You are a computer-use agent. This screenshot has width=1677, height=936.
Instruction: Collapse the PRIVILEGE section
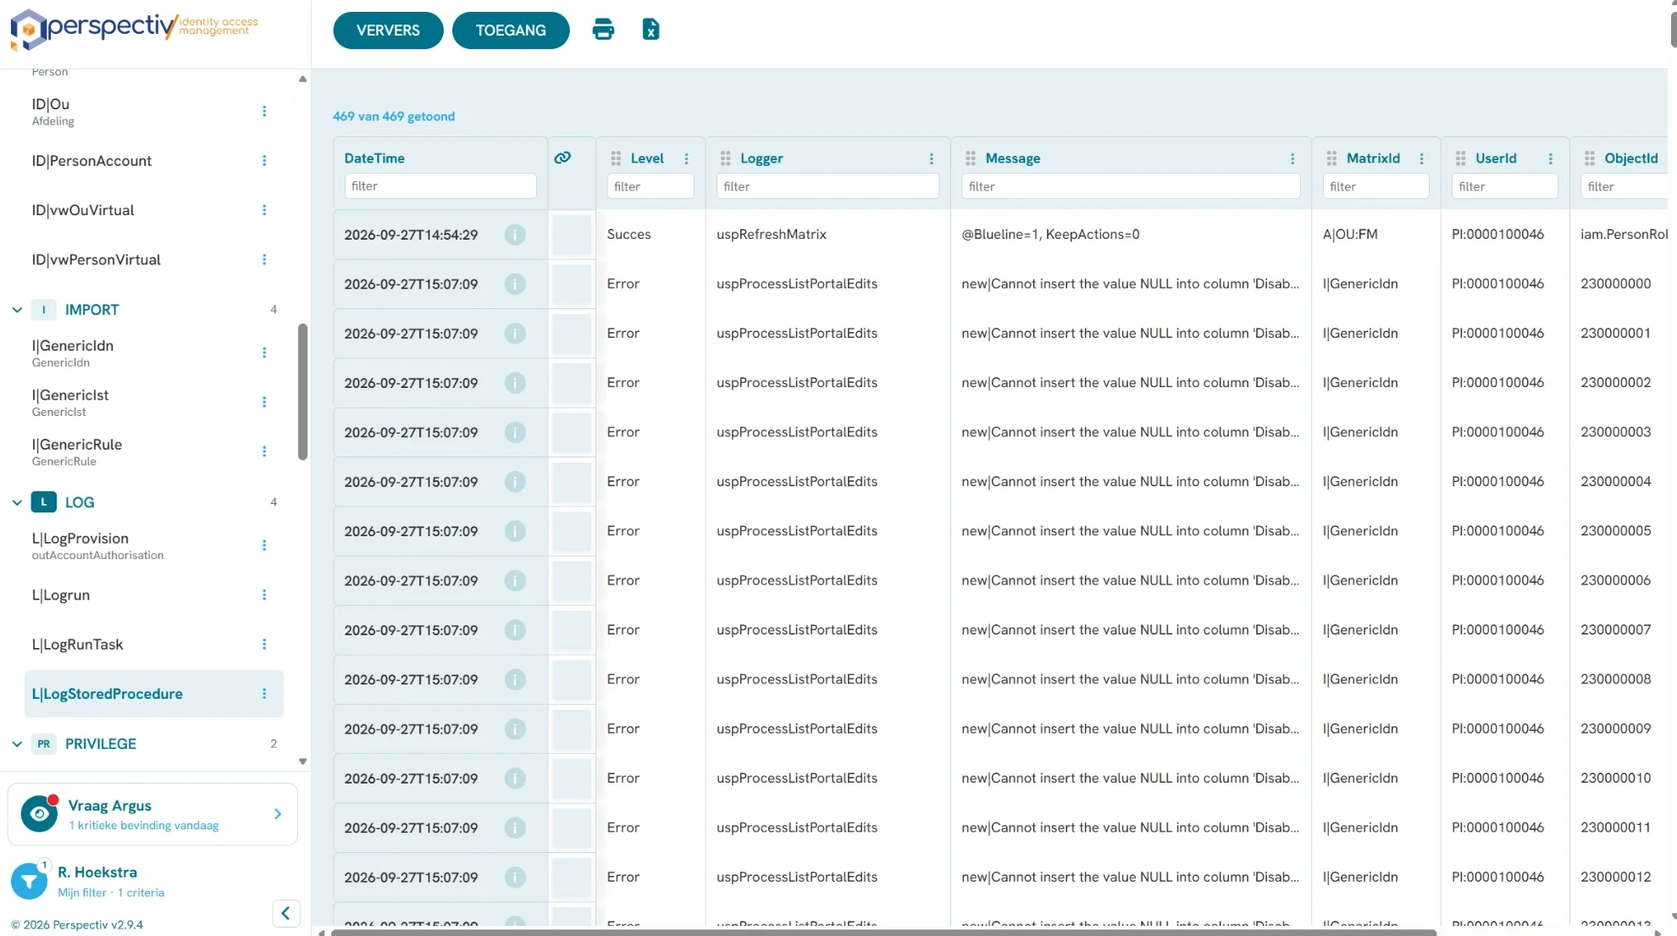coord(17,744)
